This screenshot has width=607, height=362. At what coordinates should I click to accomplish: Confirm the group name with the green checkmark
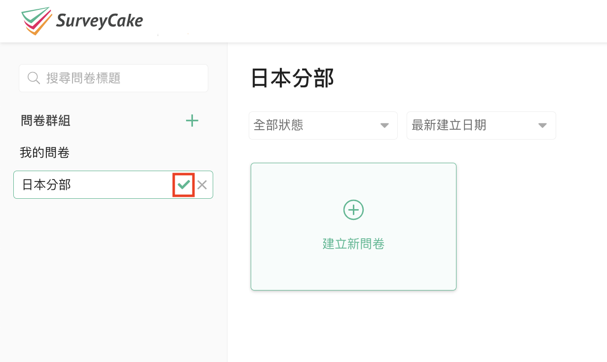(x=184, y=185)
